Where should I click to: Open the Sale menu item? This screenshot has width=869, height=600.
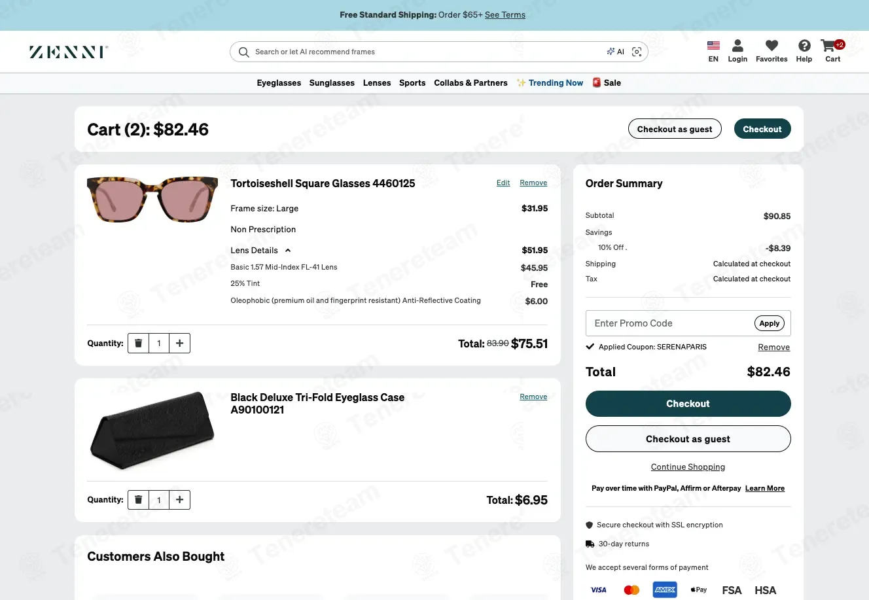[607, 83]
